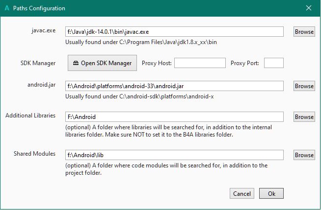This screenshot has height=210, width=321.
Task: Click the Proxy Host text box
Action: pos(199,63)
